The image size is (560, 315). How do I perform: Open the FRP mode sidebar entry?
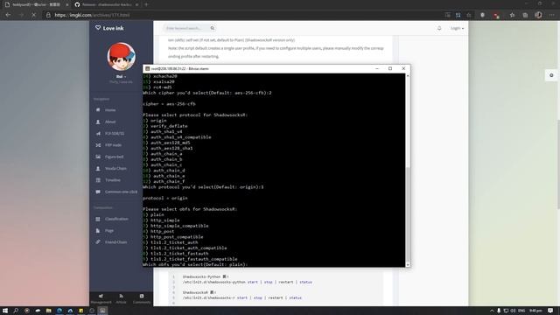(x=113, y=145)
